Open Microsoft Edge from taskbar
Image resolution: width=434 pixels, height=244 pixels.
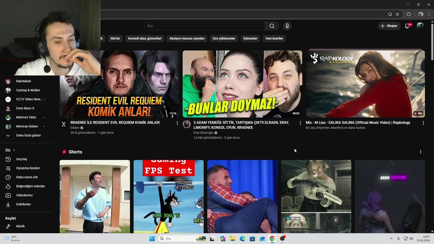click(242, 239)
